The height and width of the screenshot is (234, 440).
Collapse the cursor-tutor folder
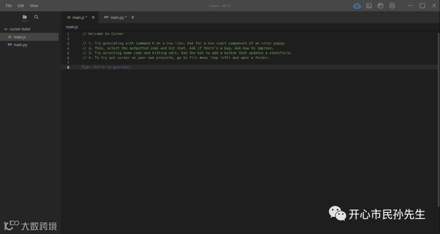pyautogui.click(x=6, y=29)
